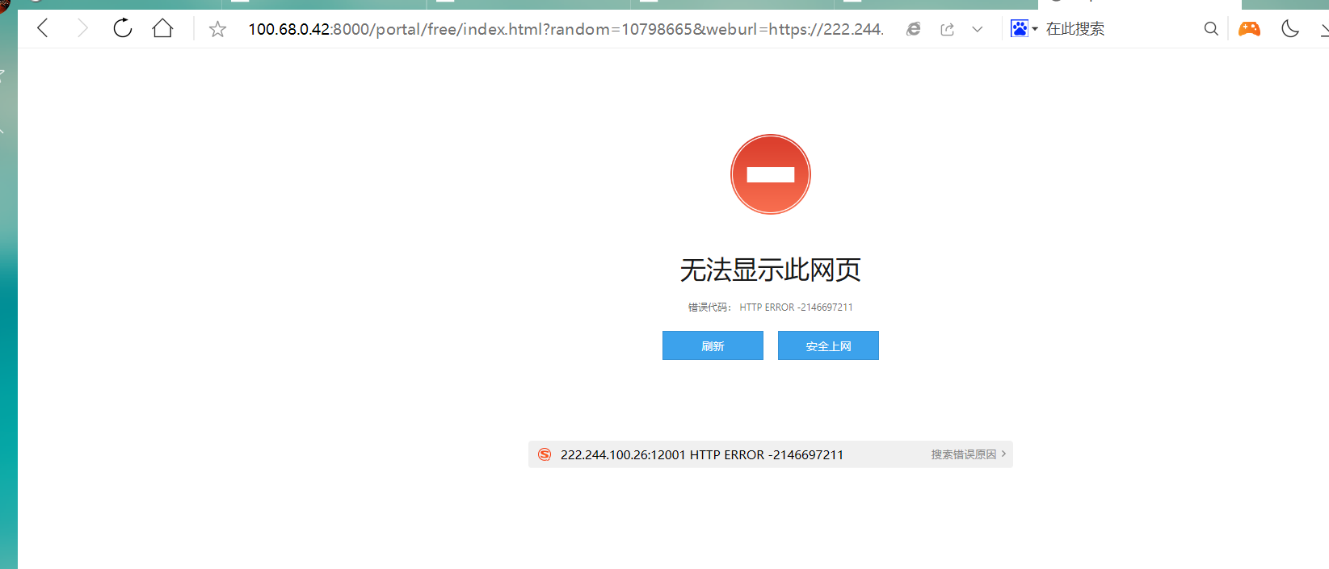The height and width of the screenshot is (569, 1329).
Task: Click the address bar URL text
Action: tap(566, 29)
